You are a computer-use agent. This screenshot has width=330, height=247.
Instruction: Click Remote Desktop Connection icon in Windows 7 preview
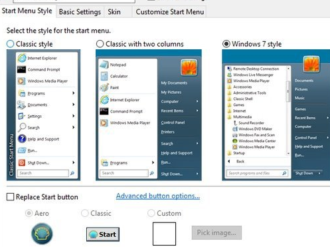point(230,69)
